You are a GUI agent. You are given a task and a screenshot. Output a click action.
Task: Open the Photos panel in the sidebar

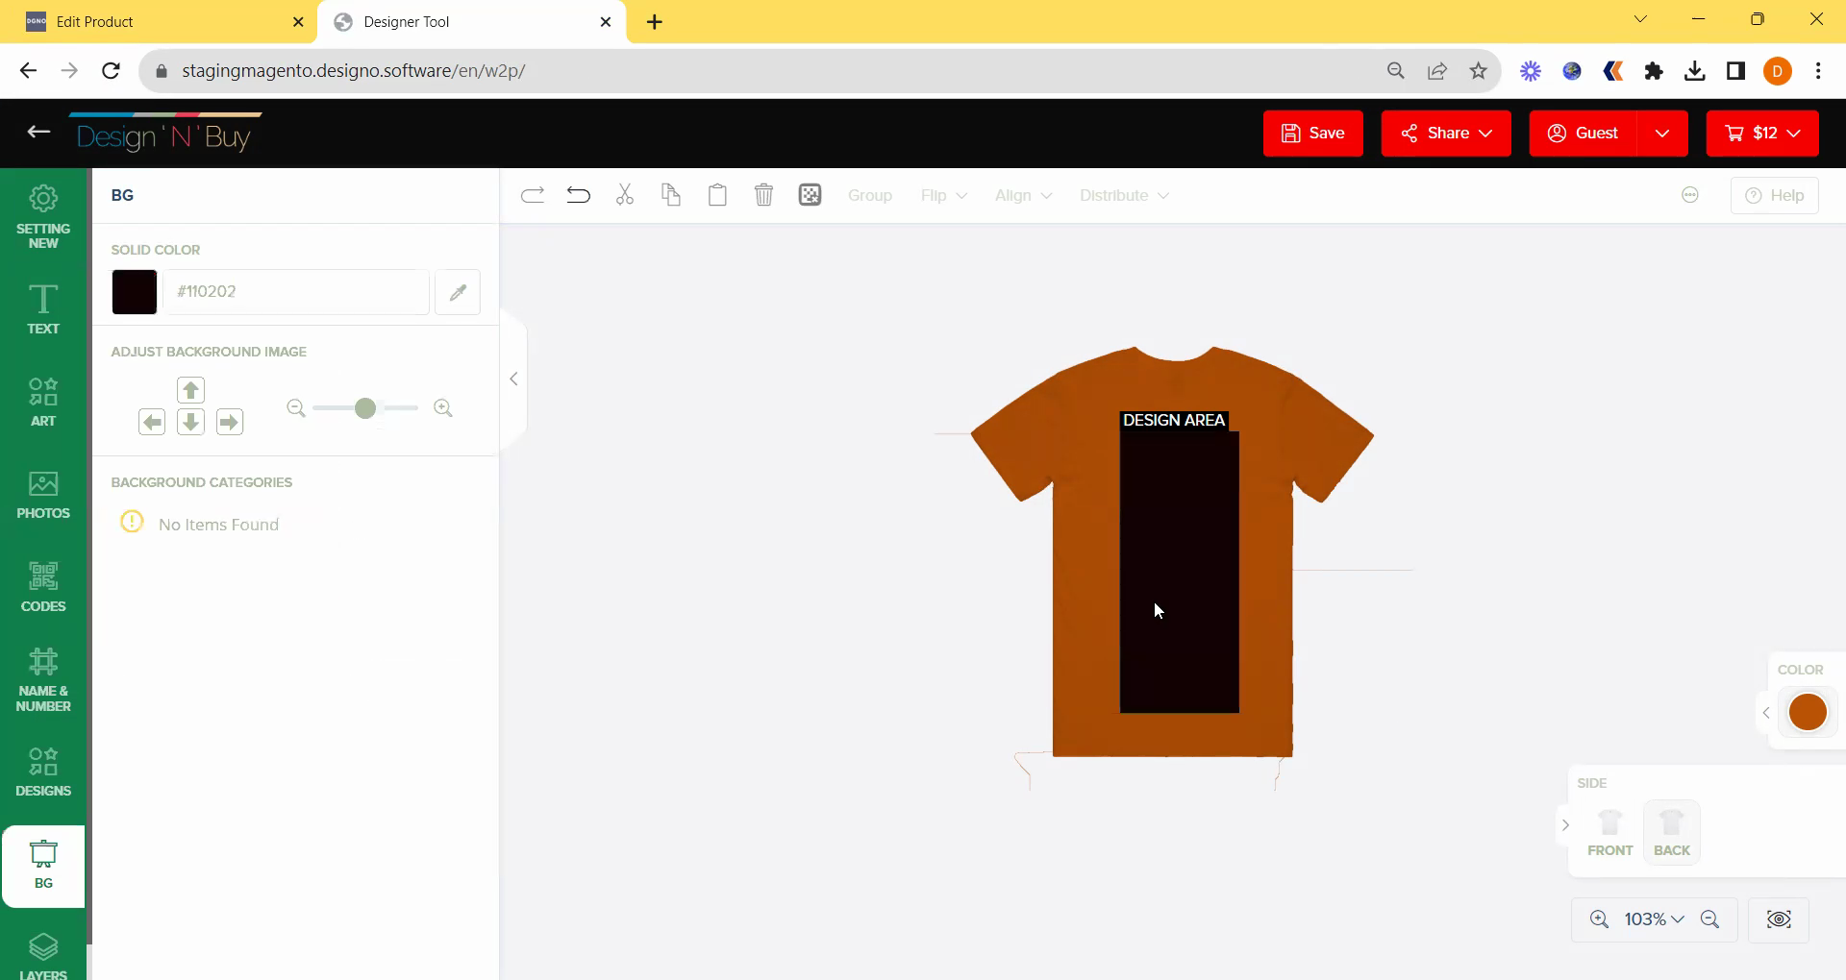point(43,495)
